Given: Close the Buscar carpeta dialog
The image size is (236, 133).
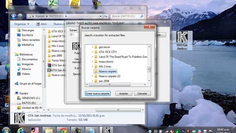Looking at the screenshot, I should pos(149,27).
